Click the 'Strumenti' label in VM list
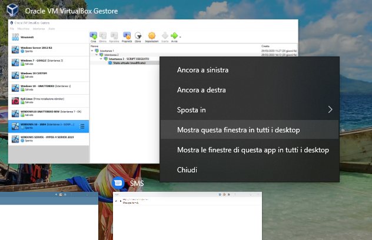372x240 pixels. 27,37
